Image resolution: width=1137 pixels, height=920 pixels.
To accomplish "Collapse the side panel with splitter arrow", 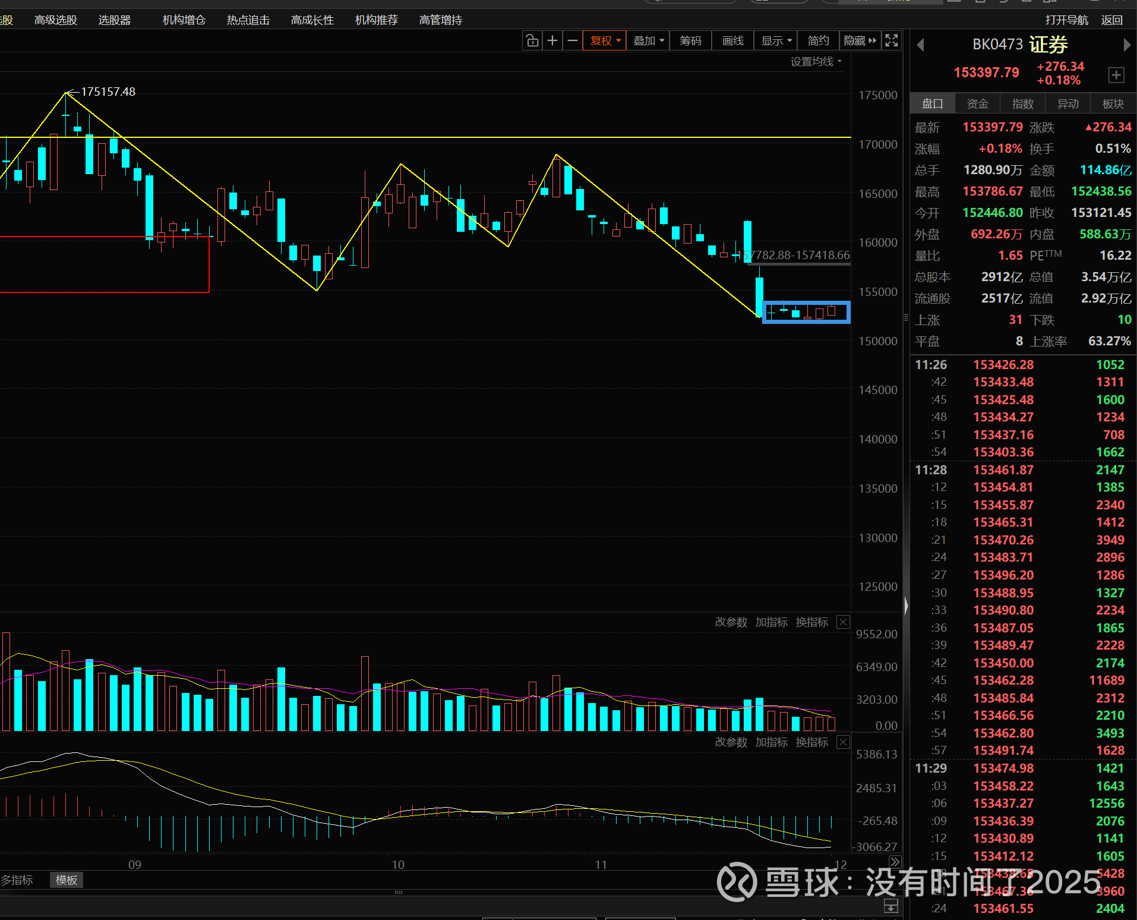I will click(x=906, y=606).
